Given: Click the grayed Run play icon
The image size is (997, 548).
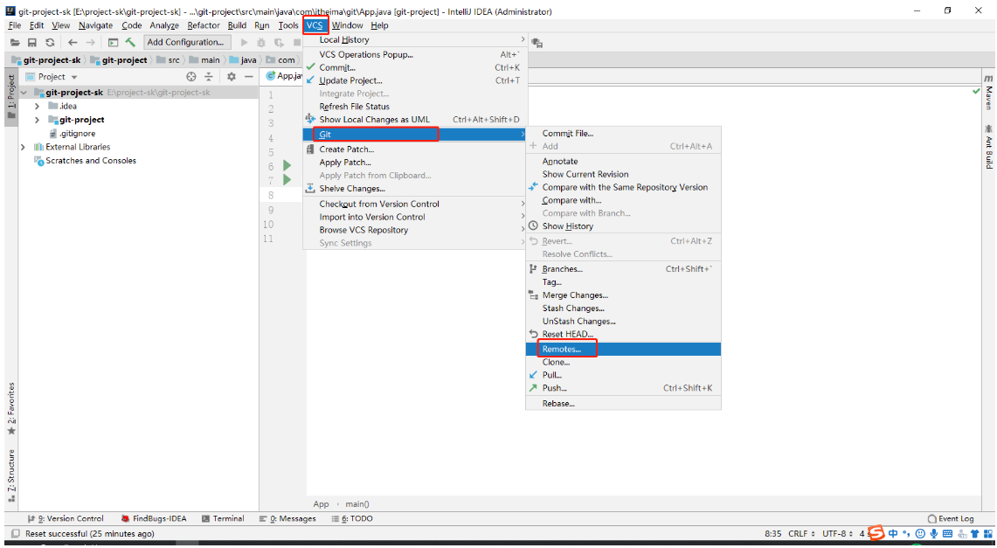Looking at the screenshot, I should coord(244,43).
